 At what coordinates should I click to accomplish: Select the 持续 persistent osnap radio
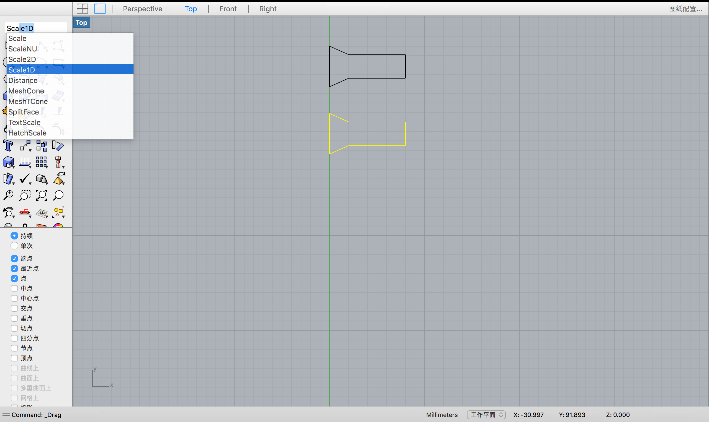click(x=14, y=235)
